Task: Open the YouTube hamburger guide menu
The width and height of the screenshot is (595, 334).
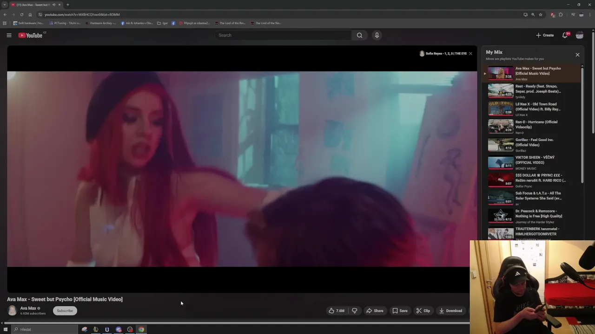Action: pyautogui.click(x=9, y=35)
